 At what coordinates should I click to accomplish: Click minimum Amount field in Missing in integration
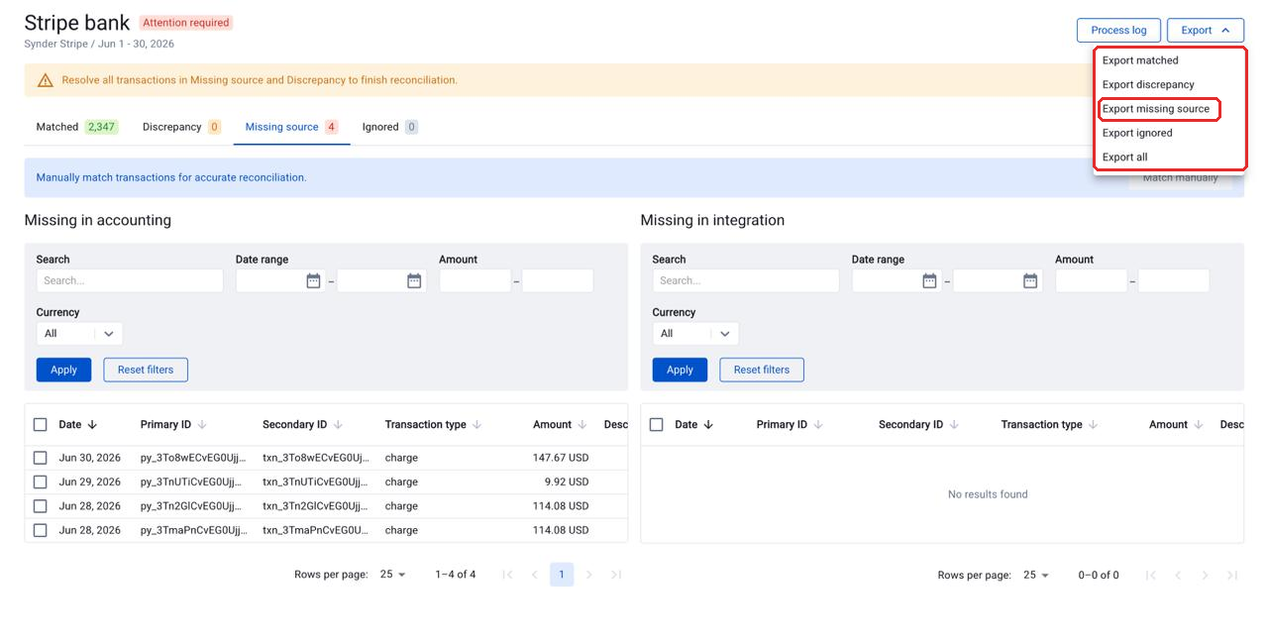coord(1092,280)
